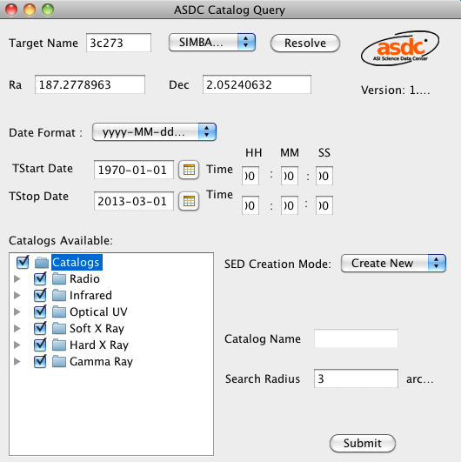
Task: Click the Soft X Ray folder icon
Action: (x=59, y=328)
